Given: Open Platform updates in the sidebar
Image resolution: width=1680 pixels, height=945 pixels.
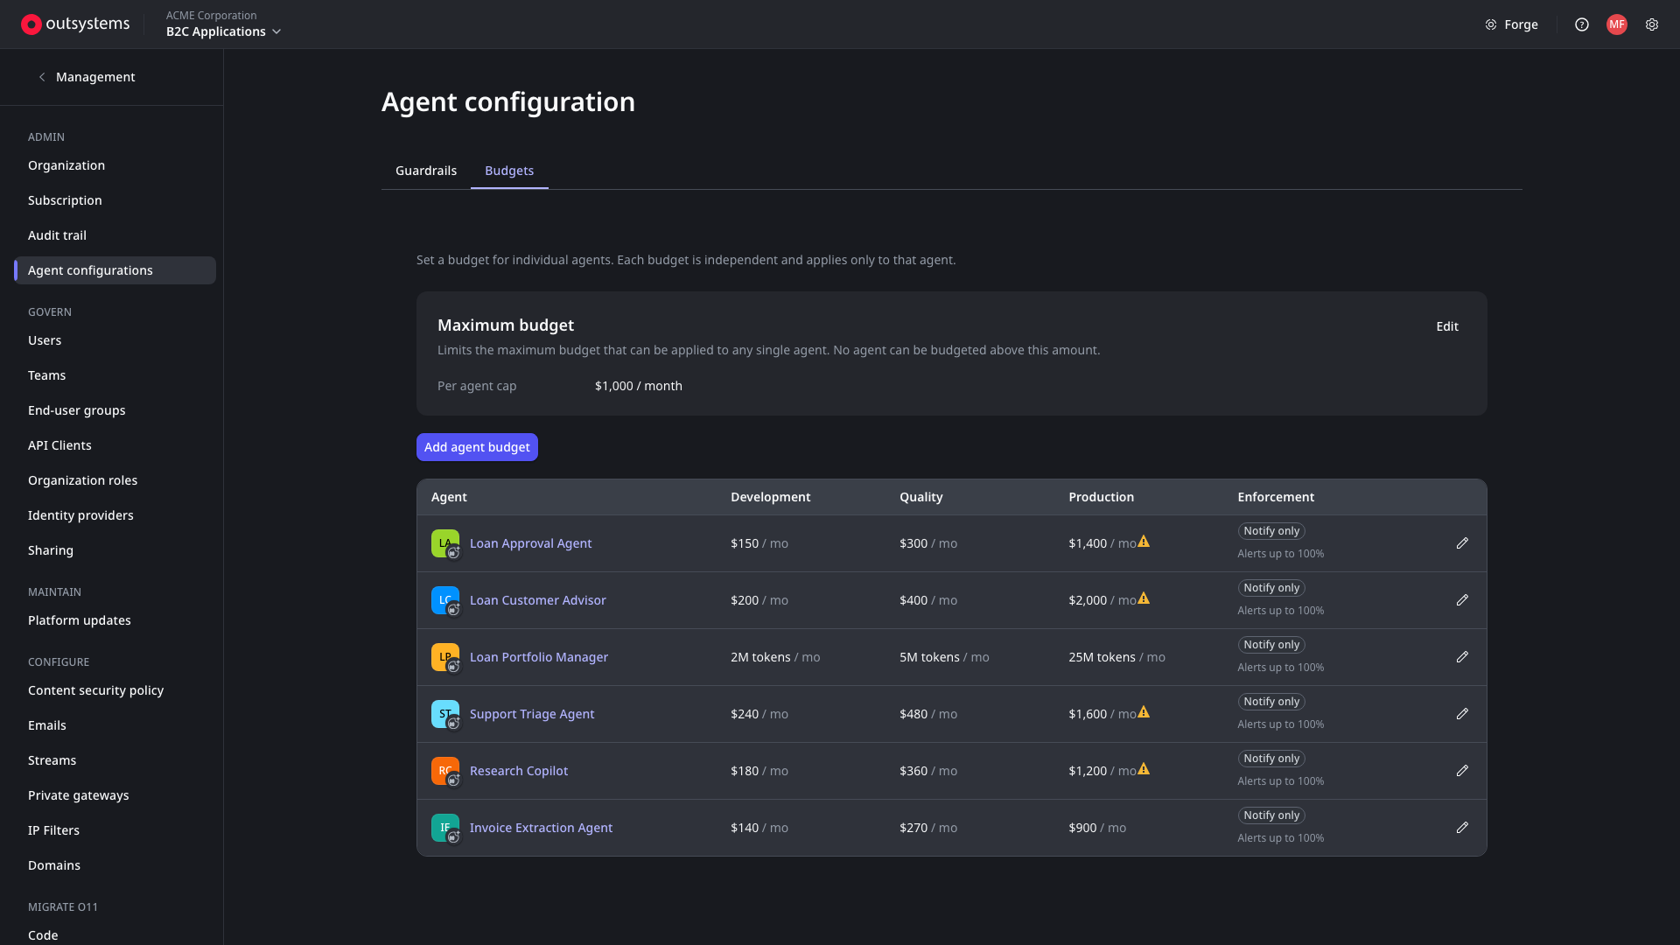Looking at the screenshot, I should tap(80, 620).
